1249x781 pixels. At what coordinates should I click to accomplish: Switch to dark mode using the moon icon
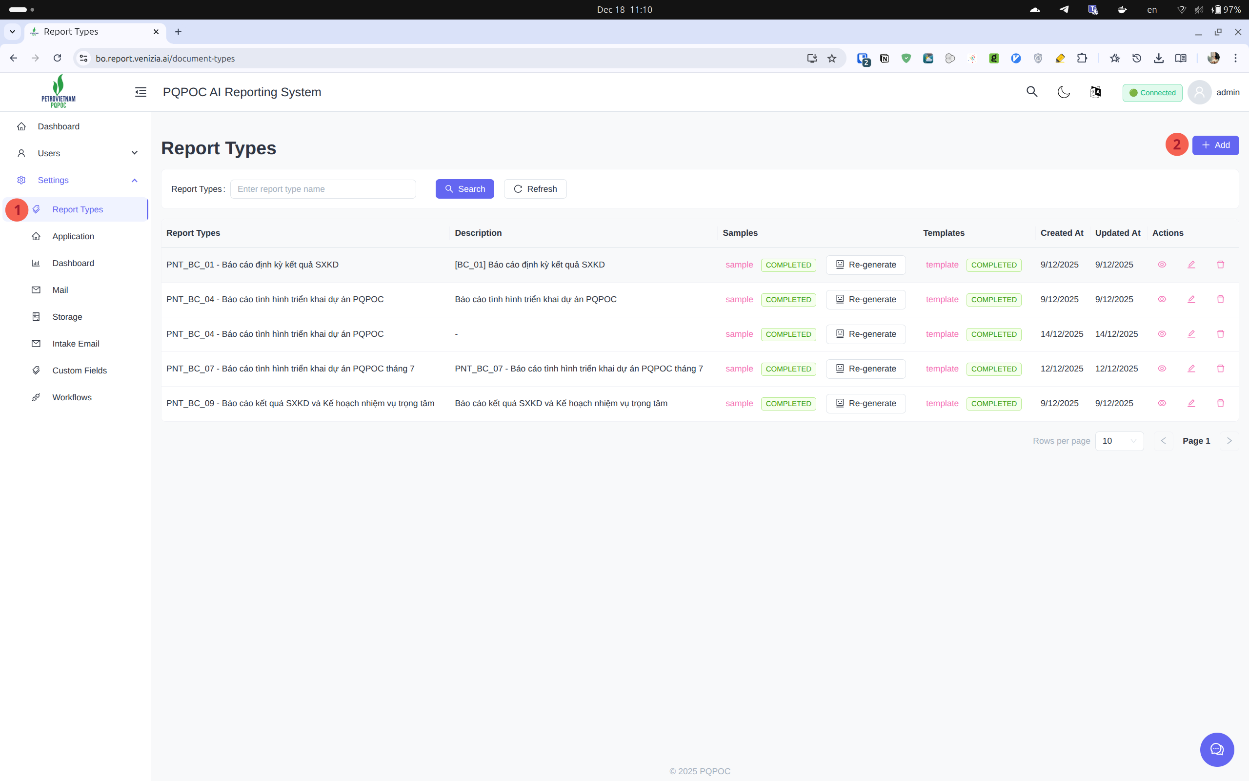(x=1064, y=91)
